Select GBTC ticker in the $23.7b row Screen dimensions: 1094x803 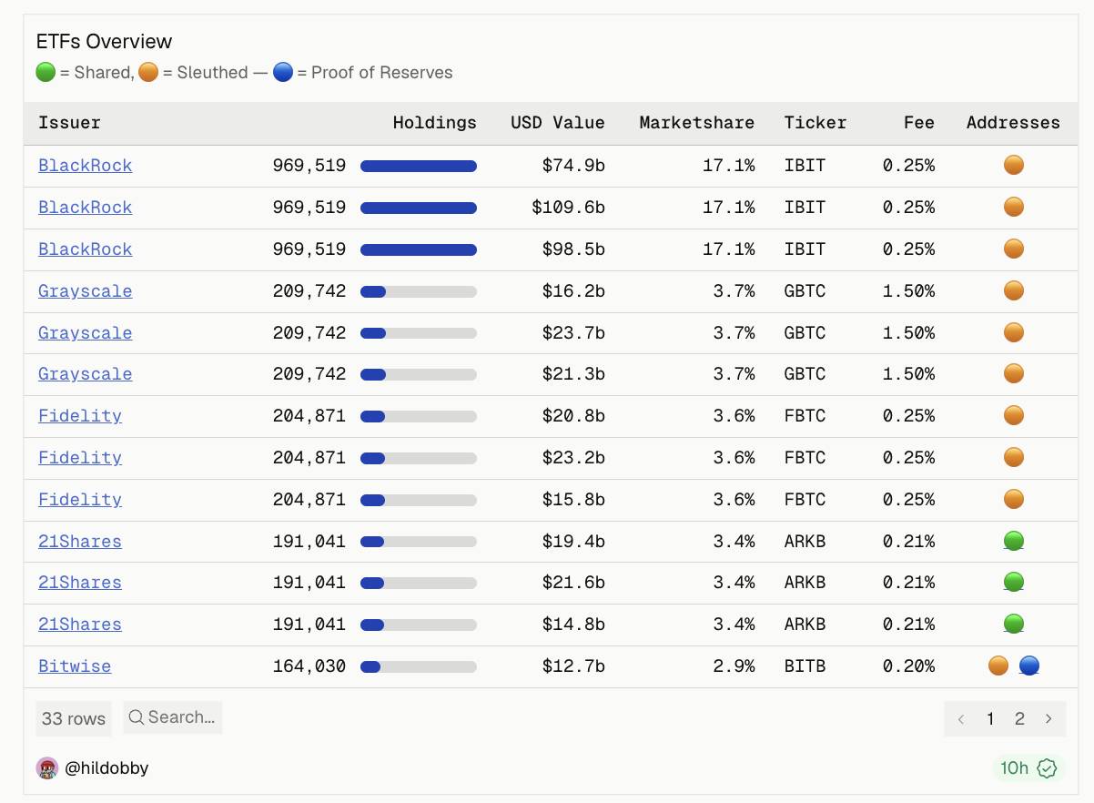(805, 333)
